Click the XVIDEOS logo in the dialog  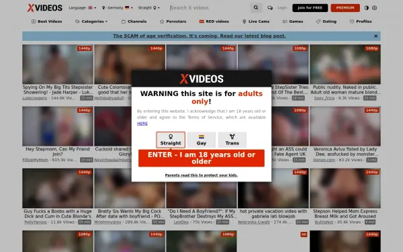201,79
